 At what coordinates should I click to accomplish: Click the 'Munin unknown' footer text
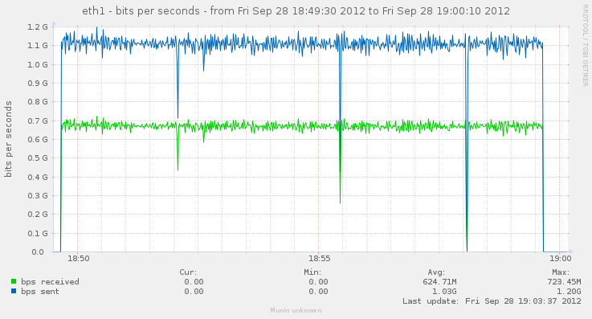(x=296, y=310)
